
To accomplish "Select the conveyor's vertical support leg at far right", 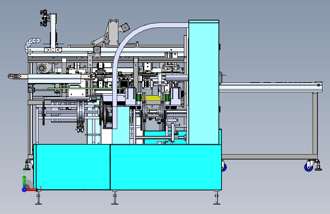I will click(315, 123).
